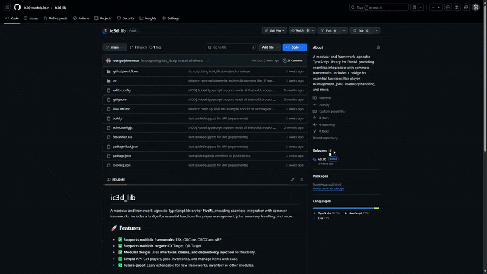Open the README outline list icon
The image size is (487, 274).
301,180
